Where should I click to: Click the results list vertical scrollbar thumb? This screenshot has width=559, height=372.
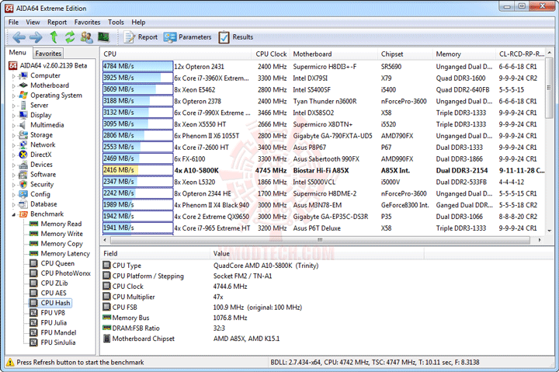550,89
